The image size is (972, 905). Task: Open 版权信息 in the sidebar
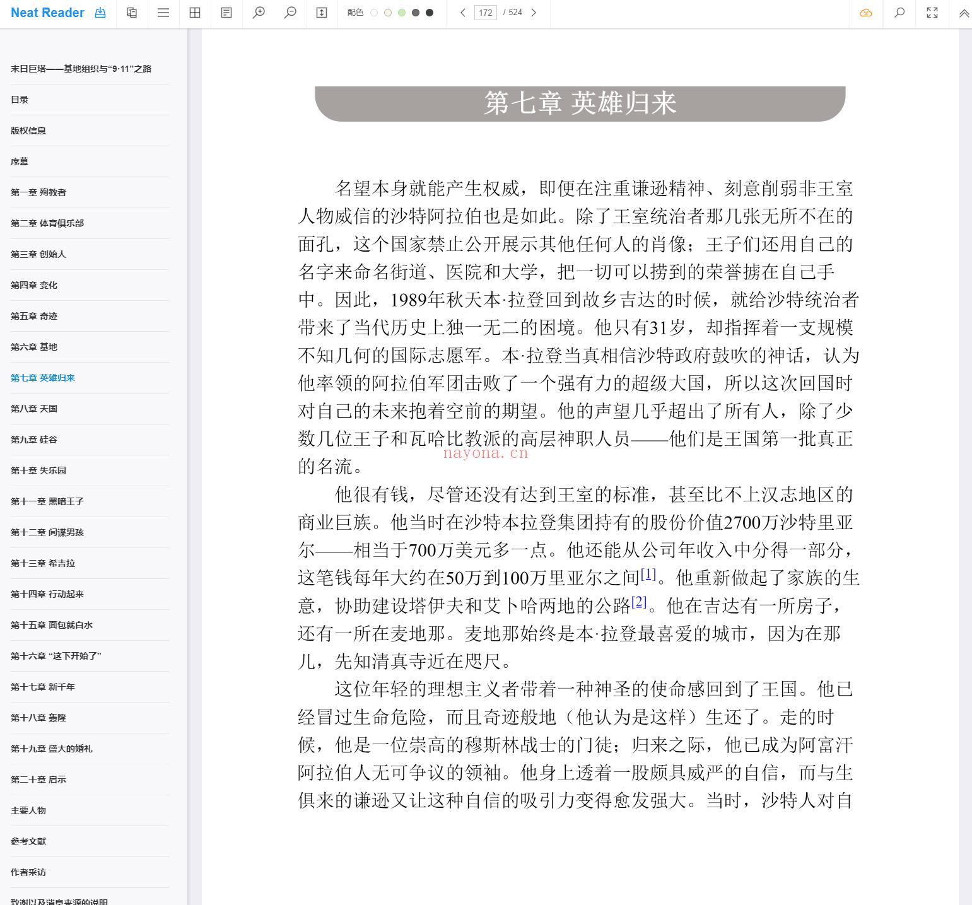pos(28,131)
